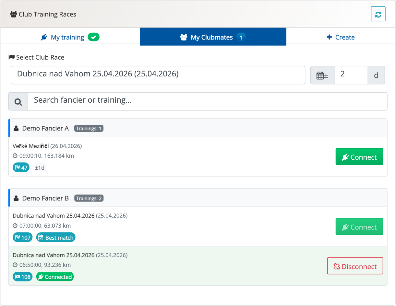Disconnect from the 06:50:00 Dubnica training
The height and width of the screenshot is (306, 396).
point(355,266)
